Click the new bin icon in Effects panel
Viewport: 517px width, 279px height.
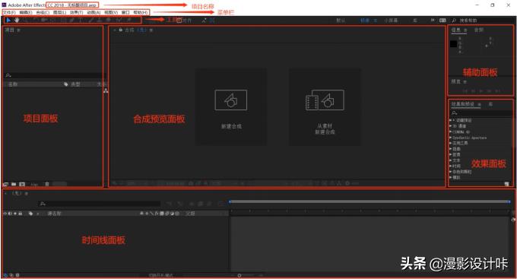506,184
